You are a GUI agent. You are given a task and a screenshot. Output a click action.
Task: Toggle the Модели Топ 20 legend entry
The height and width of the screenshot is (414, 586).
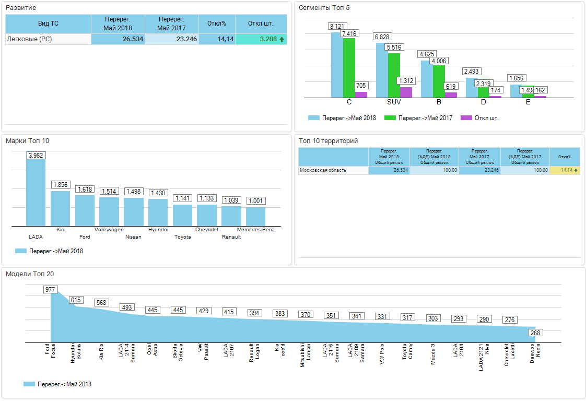pyautogui.click(x=57, y=384)
